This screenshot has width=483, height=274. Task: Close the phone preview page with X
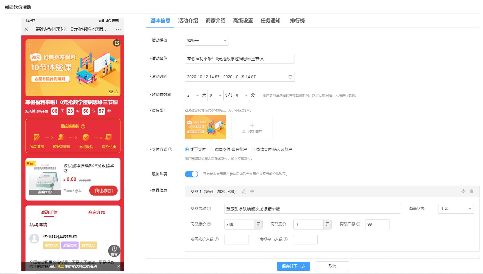(26, 29)
